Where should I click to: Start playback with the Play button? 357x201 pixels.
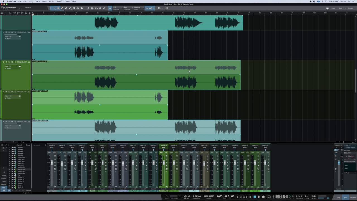click(259, 197)
